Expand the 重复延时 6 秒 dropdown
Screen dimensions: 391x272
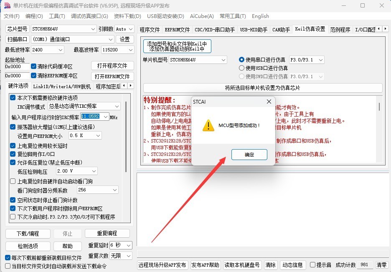(x=121, y=245)
